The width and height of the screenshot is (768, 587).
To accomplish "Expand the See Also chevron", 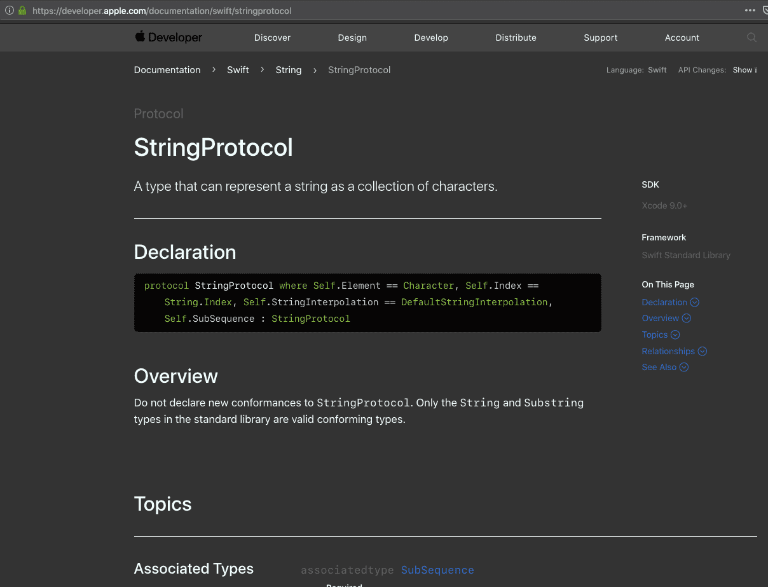I will click(684, 367).
